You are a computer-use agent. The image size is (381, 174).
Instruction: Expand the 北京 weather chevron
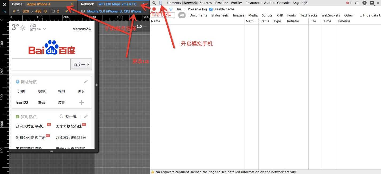[x=44, y=29]
